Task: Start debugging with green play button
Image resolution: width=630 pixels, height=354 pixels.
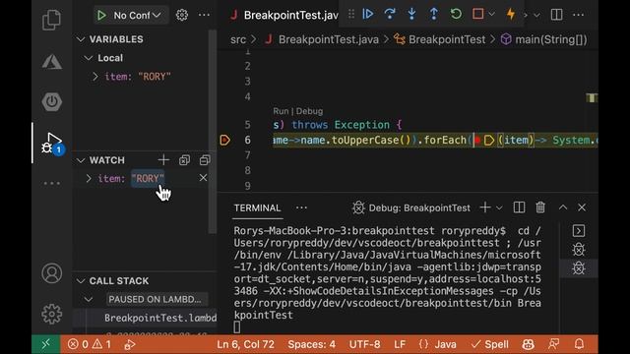Action: (101, 16)
